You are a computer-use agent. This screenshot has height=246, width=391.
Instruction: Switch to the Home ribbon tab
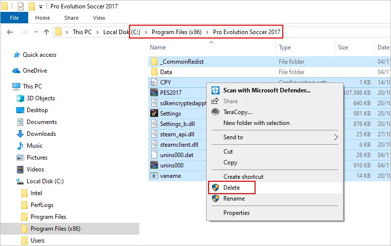pos(43,18)
